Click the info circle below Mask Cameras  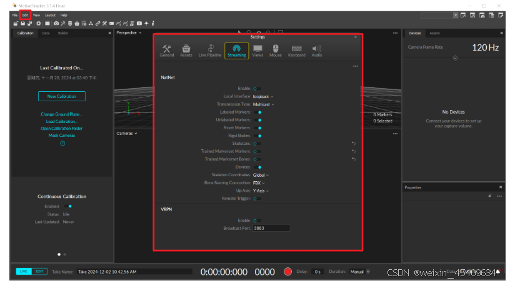[62, 143]
